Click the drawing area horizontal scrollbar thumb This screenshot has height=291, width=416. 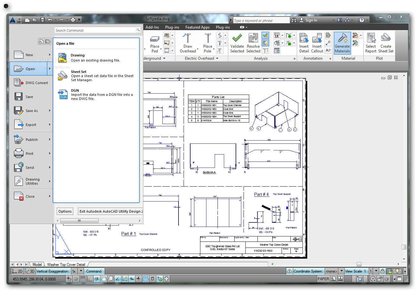point(359,264)
